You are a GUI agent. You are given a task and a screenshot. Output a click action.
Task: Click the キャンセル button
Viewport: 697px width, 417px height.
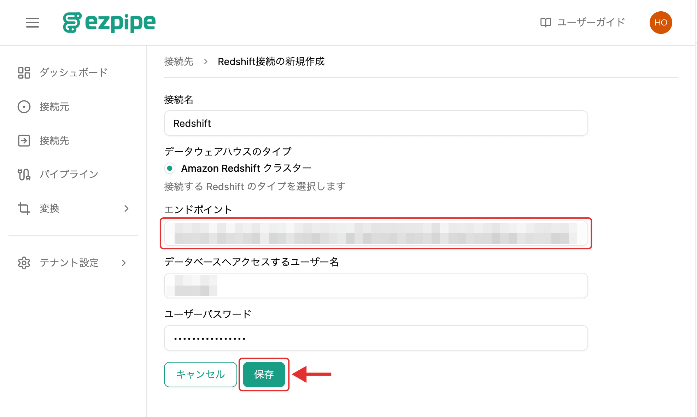coord(200,374)
